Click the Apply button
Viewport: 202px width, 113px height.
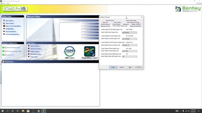tap(130, 67)
